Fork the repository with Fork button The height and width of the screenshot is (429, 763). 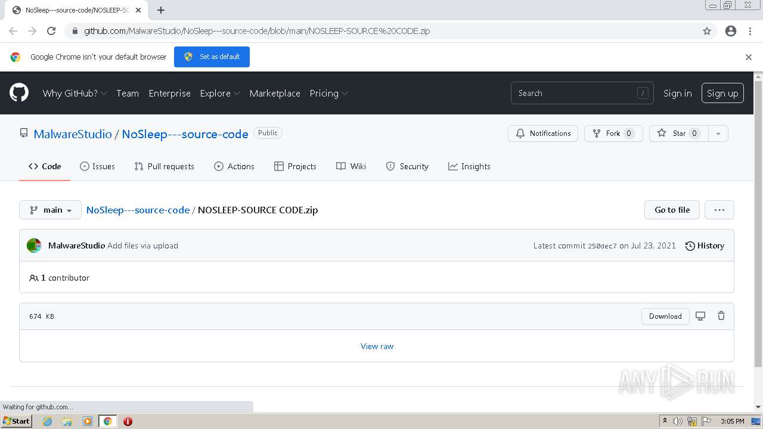click(x=613, y=133)
